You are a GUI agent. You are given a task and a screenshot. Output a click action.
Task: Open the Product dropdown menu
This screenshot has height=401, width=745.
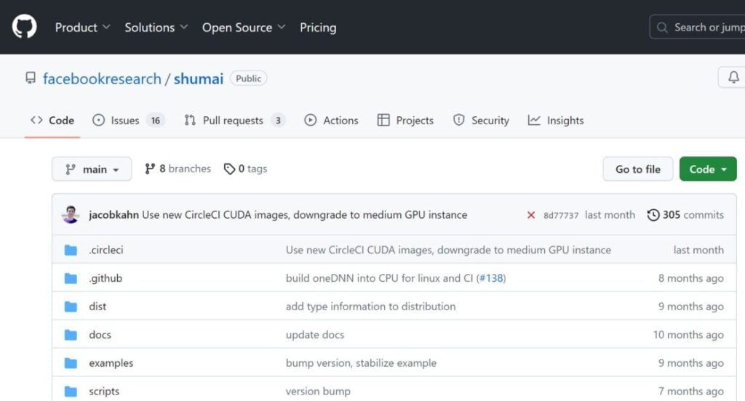pyautogui.click(x=82, y=28)
